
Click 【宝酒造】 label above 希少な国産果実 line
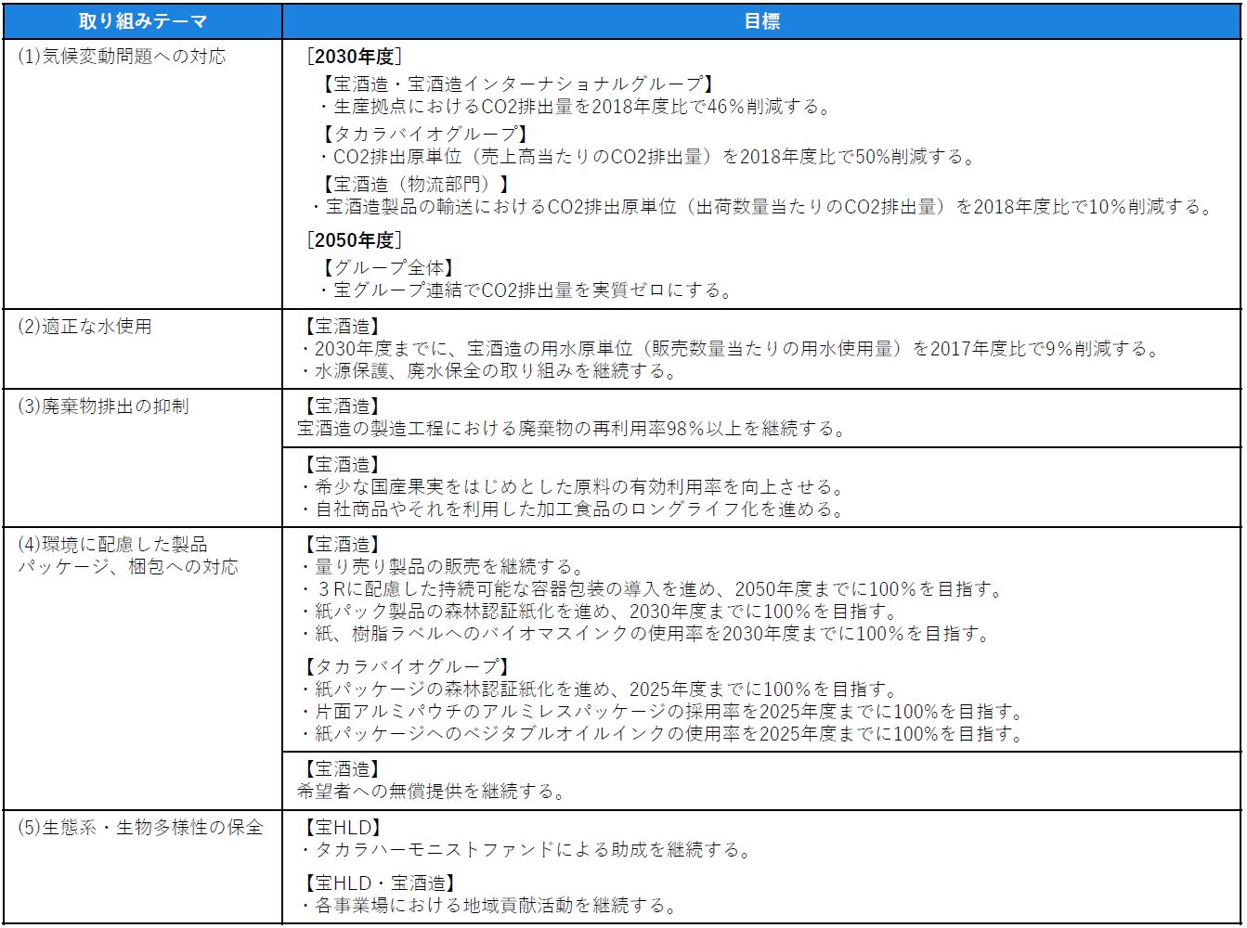pos(343,464)
